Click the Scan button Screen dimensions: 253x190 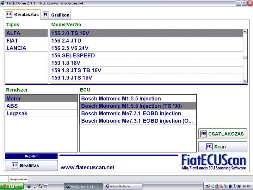[223, 147]
